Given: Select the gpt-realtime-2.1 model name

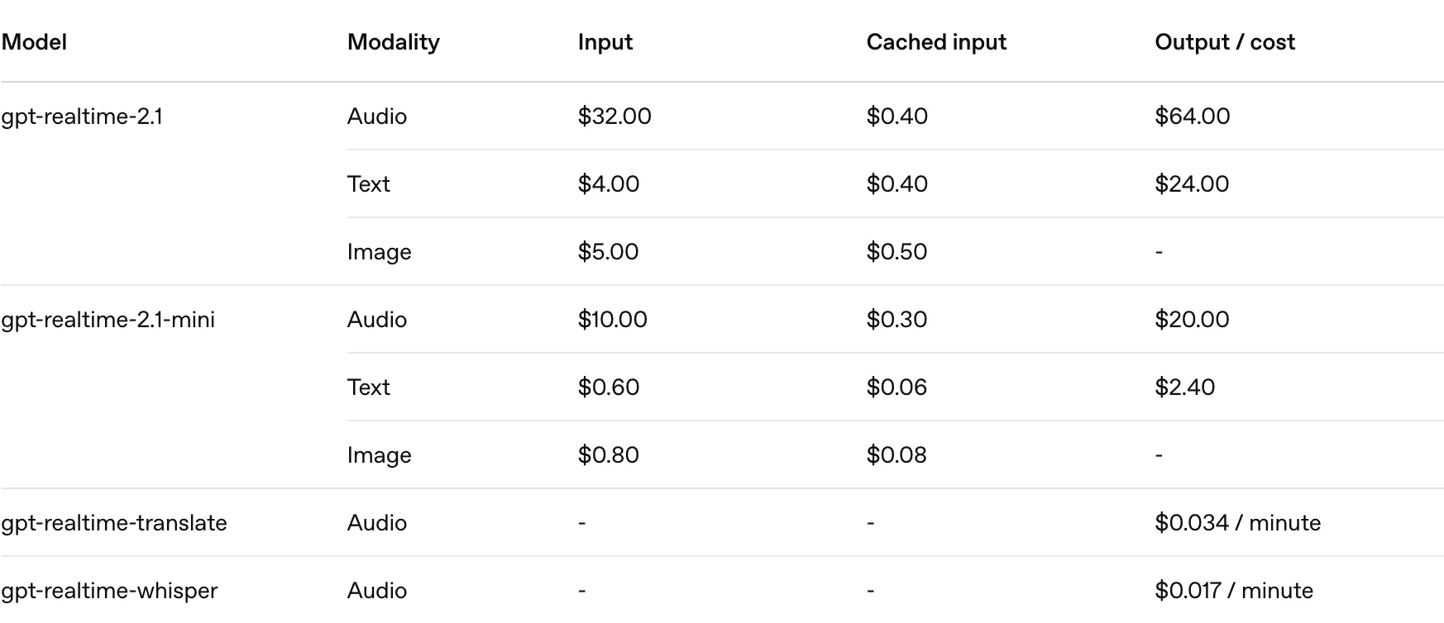Looking at the screenshot, I should (x=82, y=117).
